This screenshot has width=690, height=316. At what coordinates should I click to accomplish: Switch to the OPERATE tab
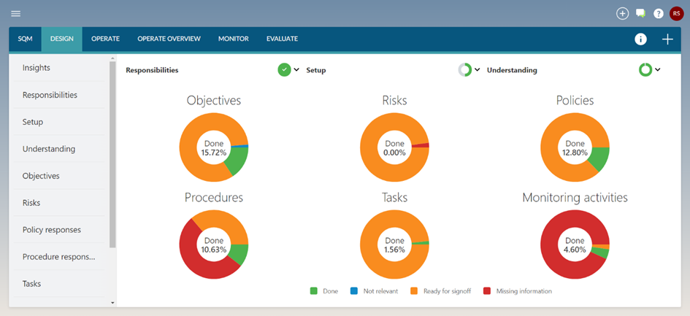[106, 39]
